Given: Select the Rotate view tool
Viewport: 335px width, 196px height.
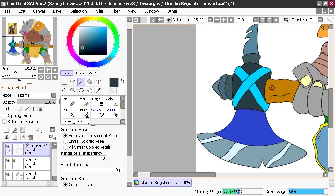Looking at the screenshot, I should 81,90.
